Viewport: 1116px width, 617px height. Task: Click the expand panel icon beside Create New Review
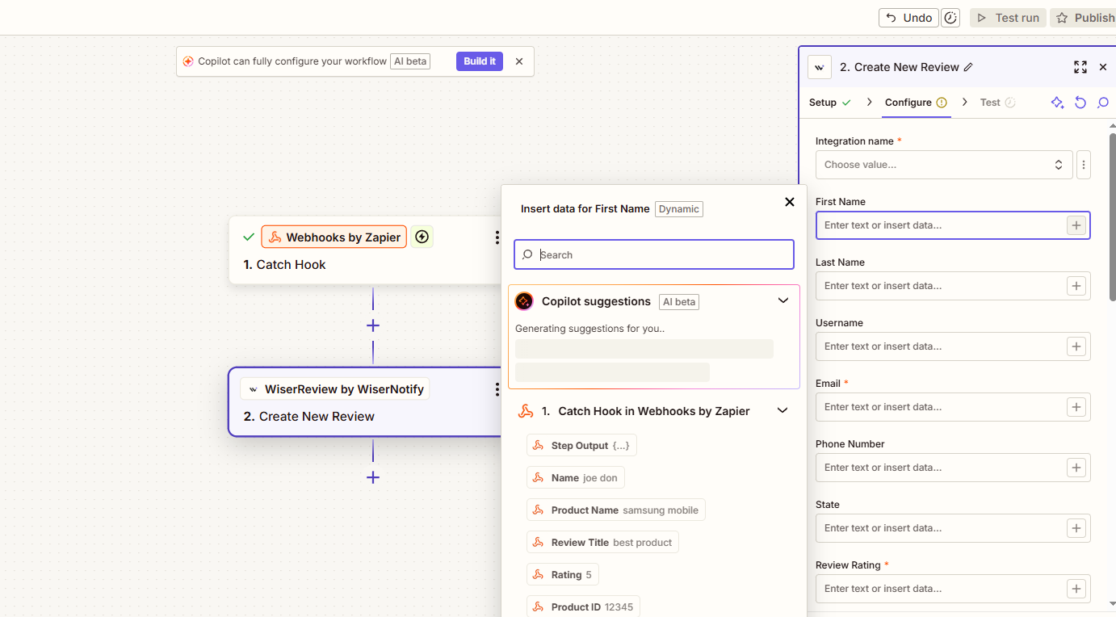[1080, 67]
